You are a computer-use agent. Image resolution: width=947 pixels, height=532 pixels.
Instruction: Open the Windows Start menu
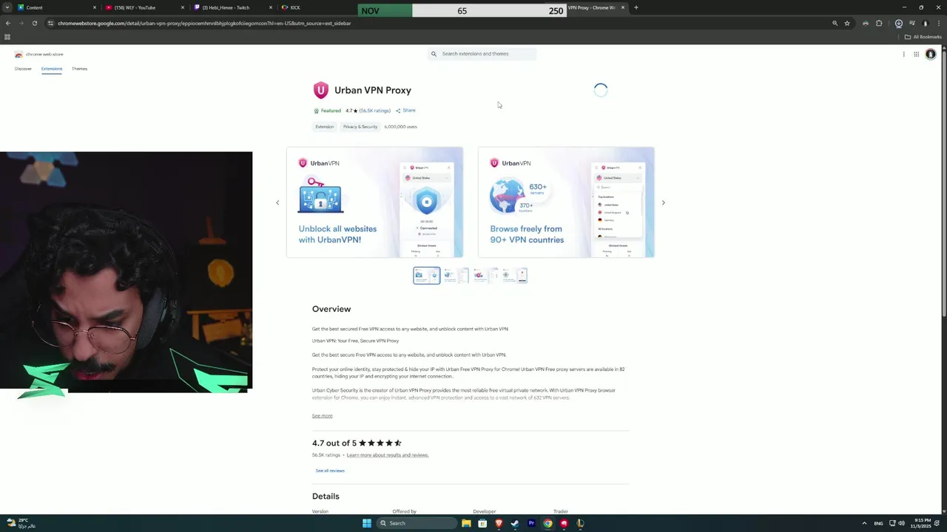coord(366,523)
